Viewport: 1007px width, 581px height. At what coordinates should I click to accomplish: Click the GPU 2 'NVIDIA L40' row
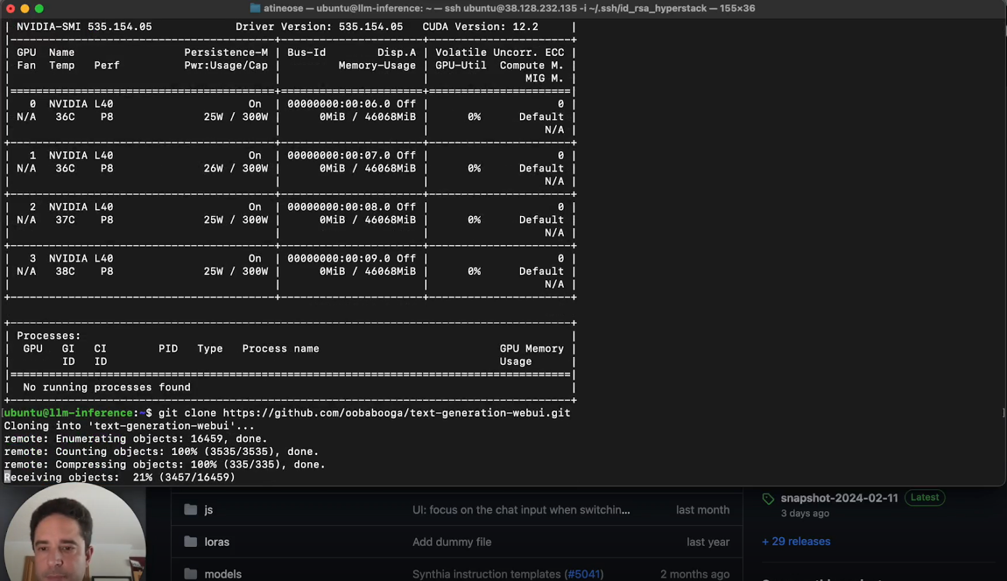point(81,207)
